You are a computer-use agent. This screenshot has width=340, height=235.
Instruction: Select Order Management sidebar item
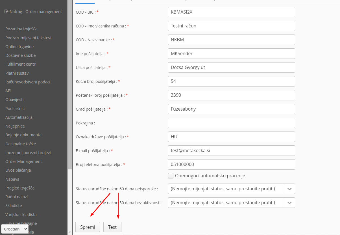click(x=23, y=161)
